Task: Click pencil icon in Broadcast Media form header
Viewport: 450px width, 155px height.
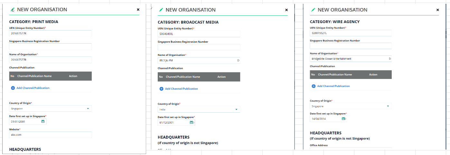Action: tap(161, 10)
